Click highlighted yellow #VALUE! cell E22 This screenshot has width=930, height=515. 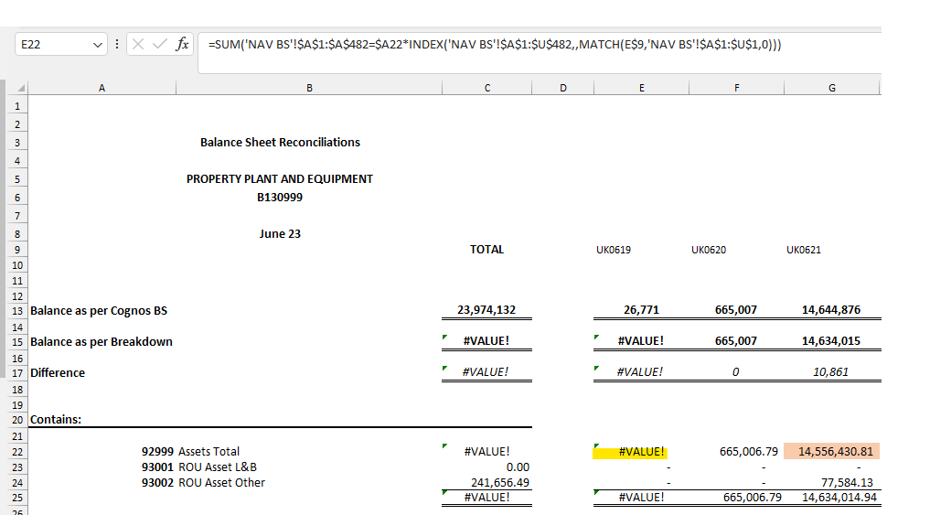(641, 452)
